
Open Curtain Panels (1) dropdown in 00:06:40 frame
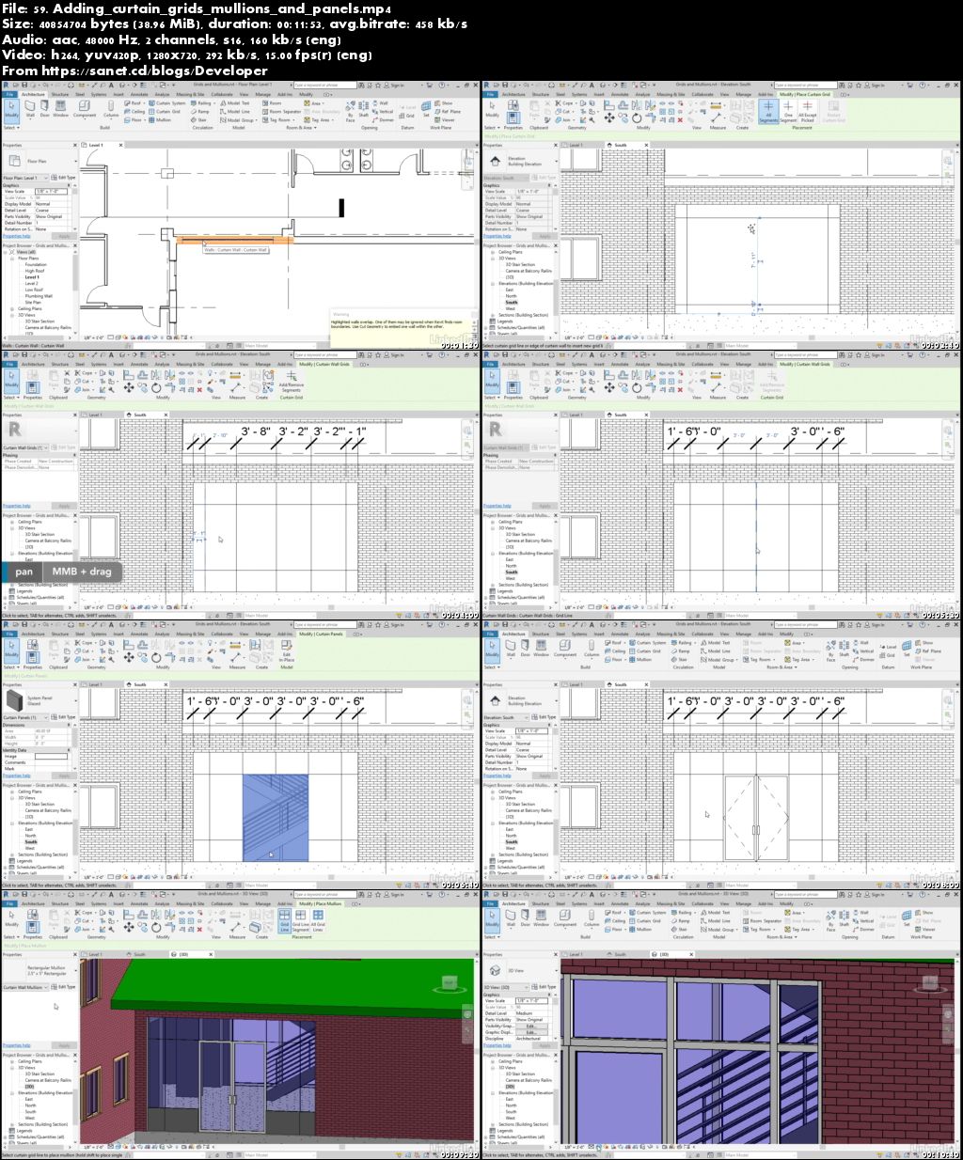coord(26,717)
